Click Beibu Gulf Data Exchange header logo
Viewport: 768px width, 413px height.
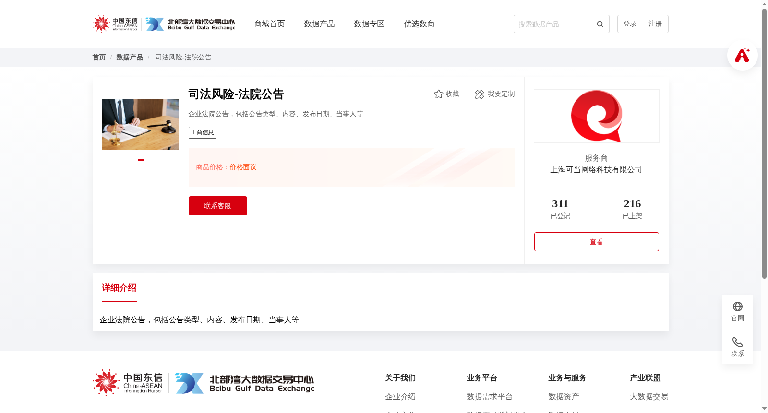[191, 24]
